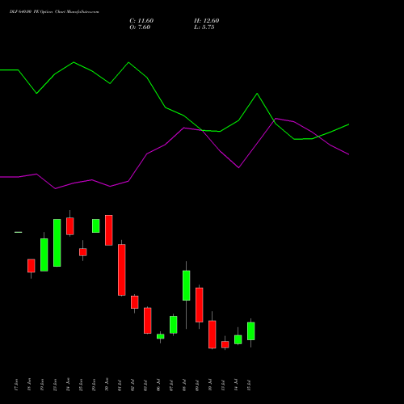The image size is (404, 404).
Task: Select the green candle above 15 Jul
Action: click(x=251, y=331)
